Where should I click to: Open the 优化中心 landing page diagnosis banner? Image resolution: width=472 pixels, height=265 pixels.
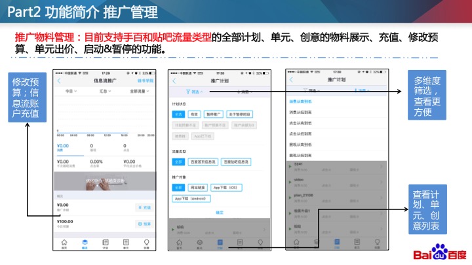tap(105, 181)
